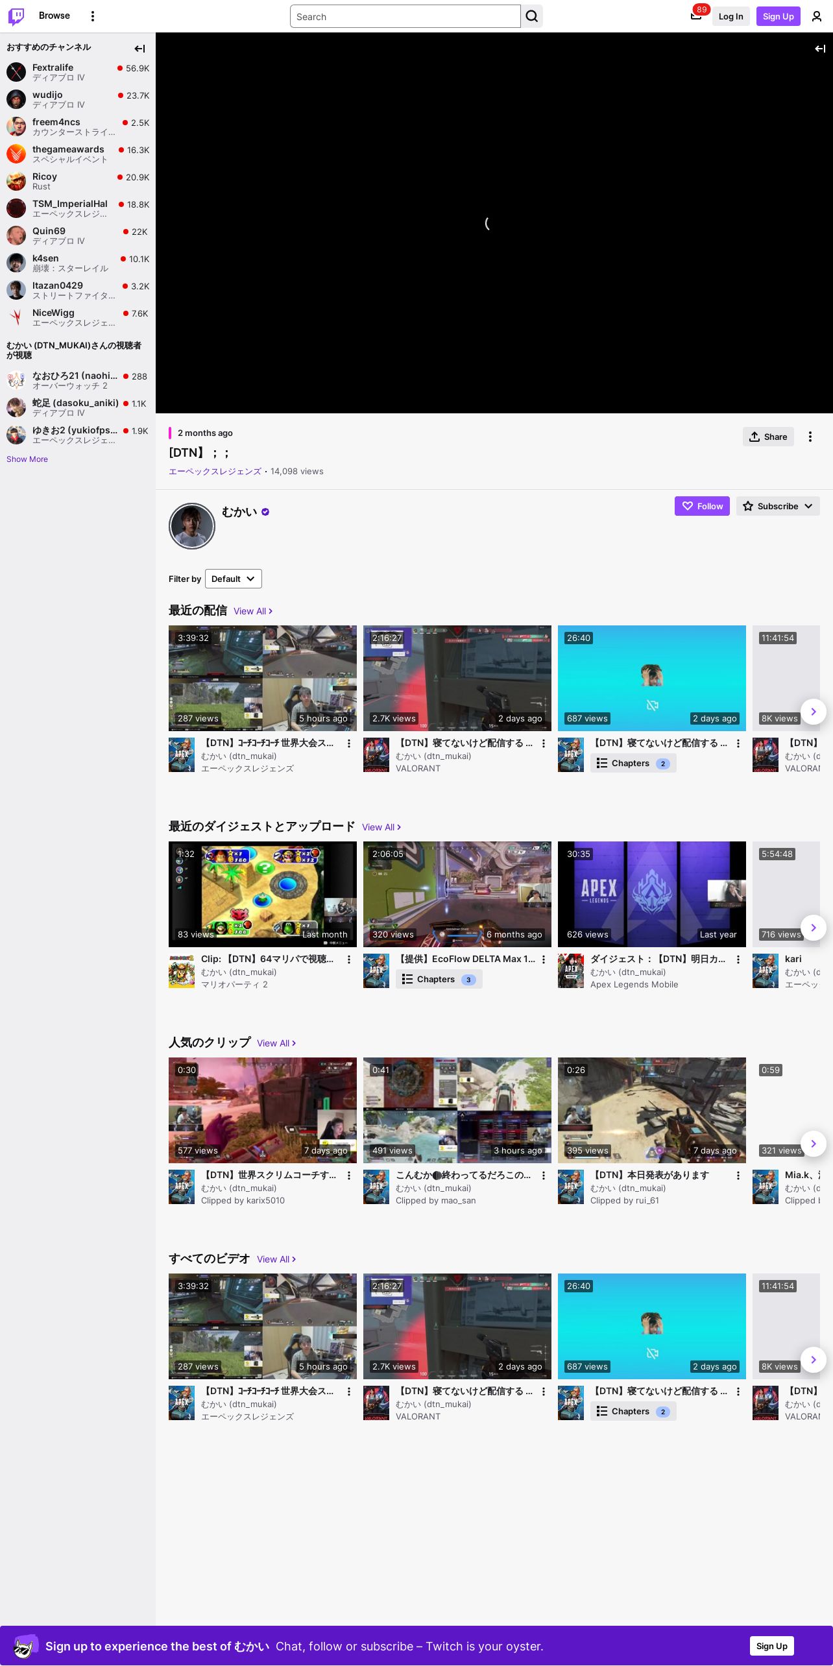
Task: Expand Chapters 2 under すべてのビデオ
Action: (x=633, y=1411)
